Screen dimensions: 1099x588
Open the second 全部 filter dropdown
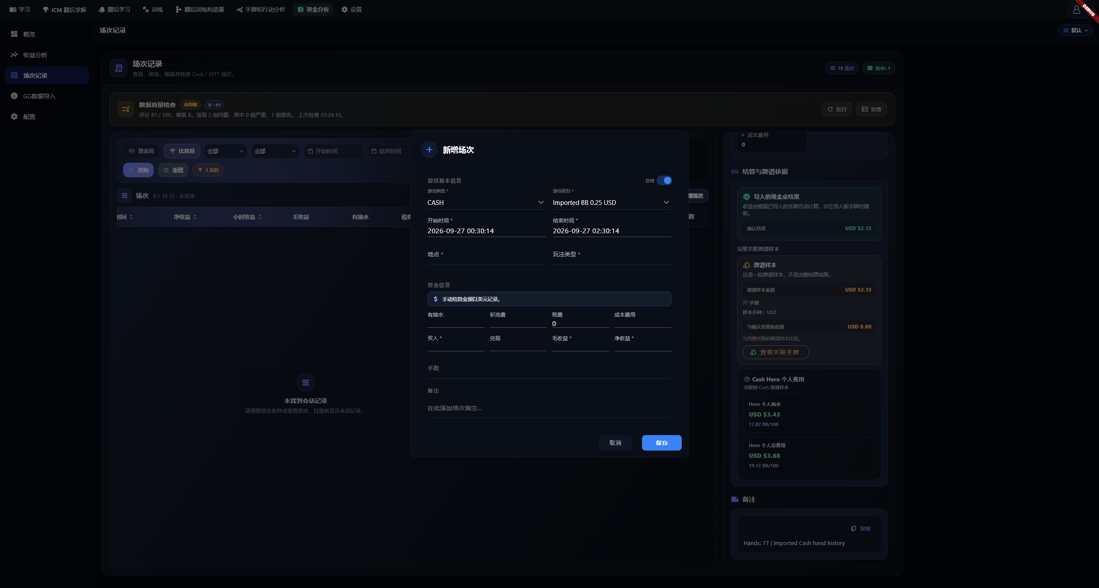tap(275, 151)
